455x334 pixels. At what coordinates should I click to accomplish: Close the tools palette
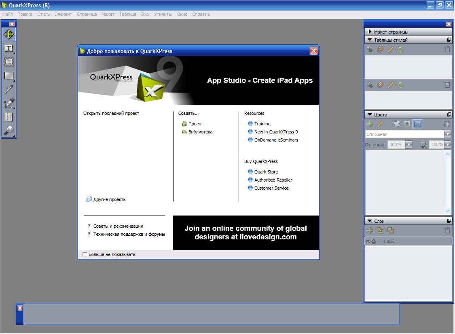[12, 24]
